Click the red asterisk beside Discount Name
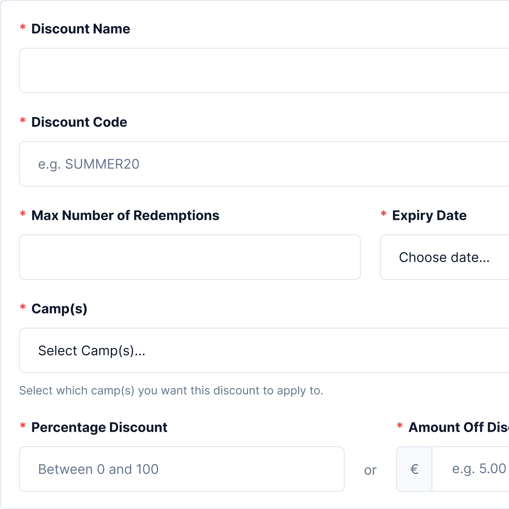 [23, 27]
